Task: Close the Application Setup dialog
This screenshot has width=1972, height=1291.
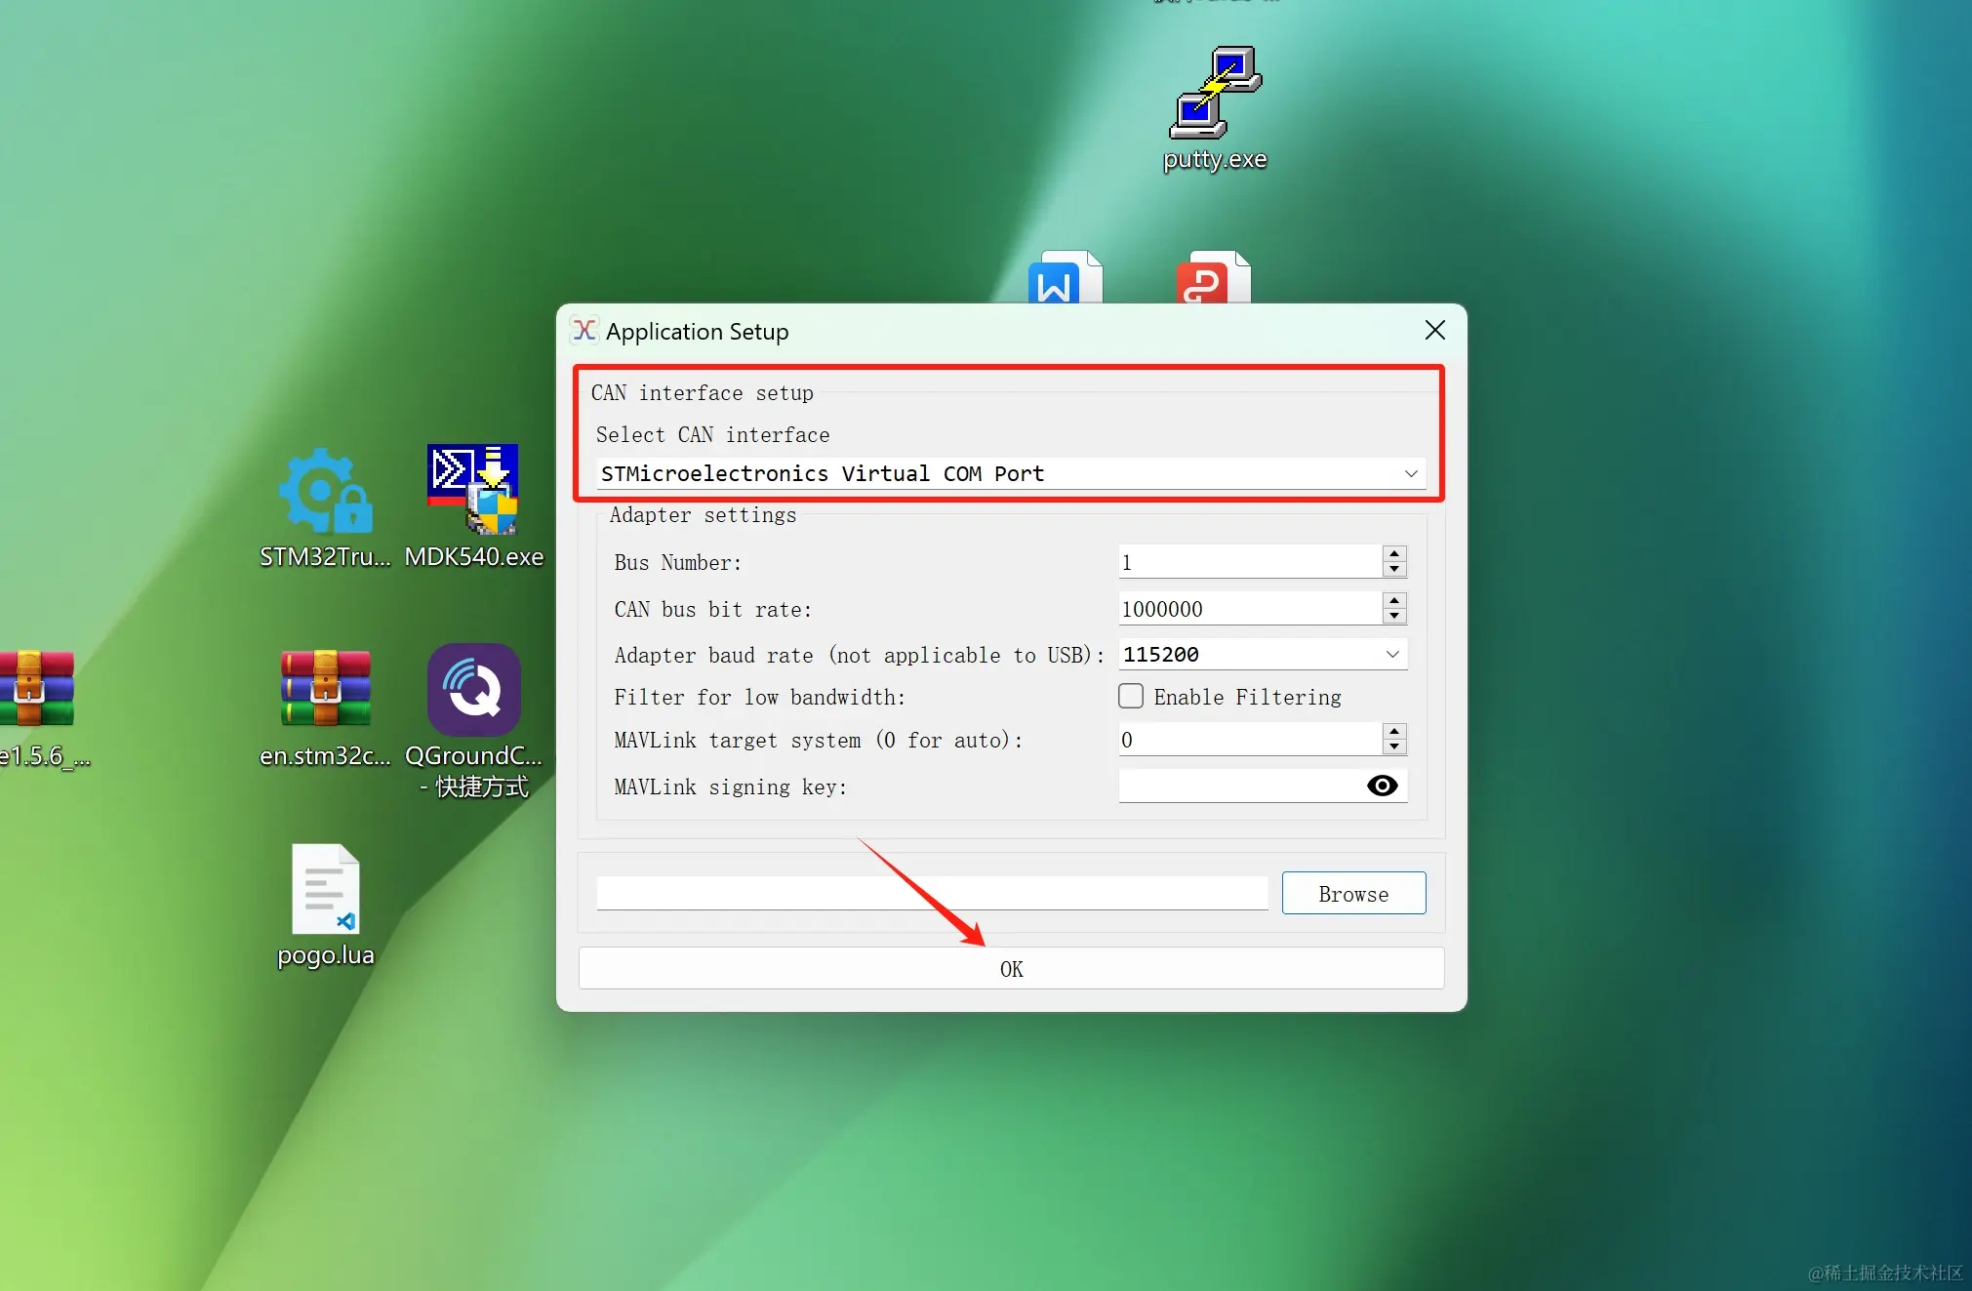Action: [1434, 331]
